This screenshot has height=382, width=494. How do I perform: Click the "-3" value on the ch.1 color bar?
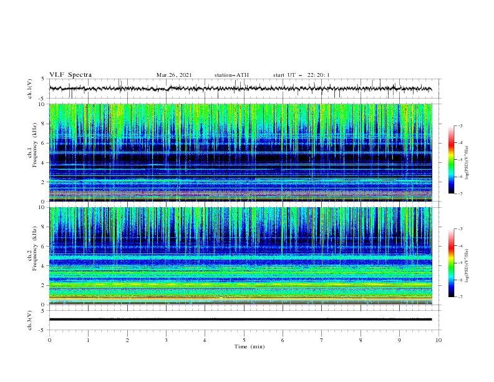pos(460,125)
